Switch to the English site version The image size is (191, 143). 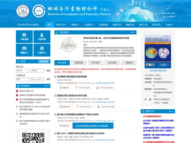(x=169, y=25)
